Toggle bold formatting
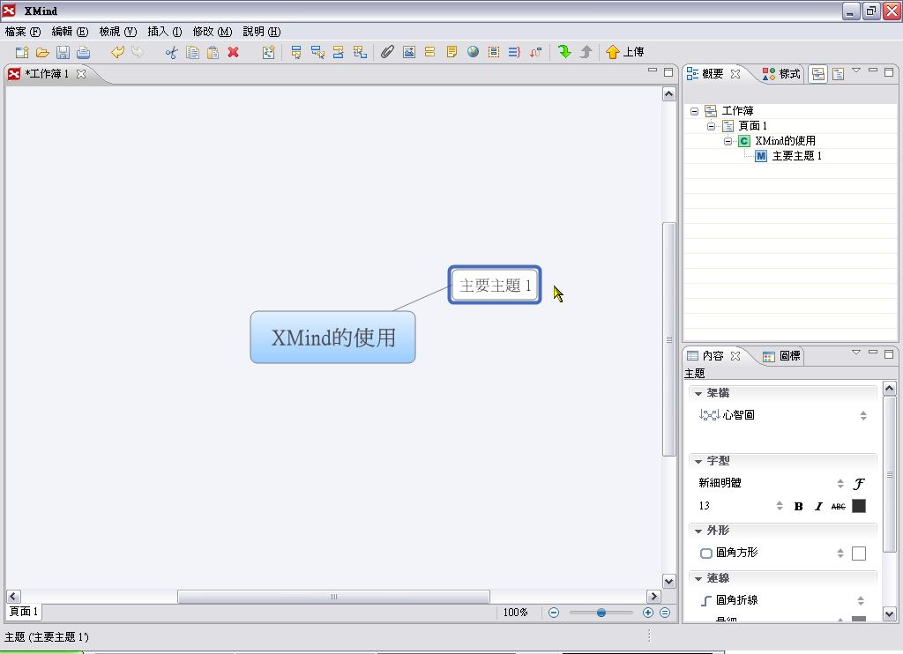Image resolution: width=903 pixels, height=654 pixels. coord(798,506)
